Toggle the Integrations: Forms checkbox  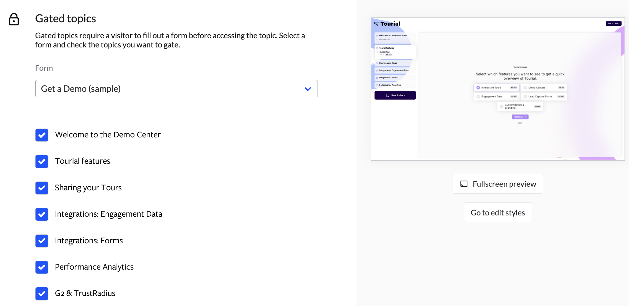(x=42, y=241)
